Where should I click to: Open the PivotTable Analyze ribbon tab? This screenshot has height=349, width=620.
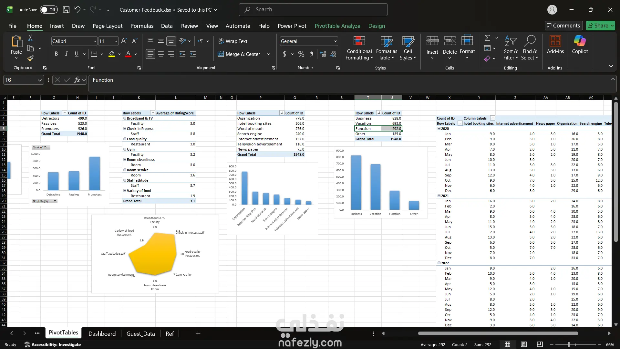(x=337, y=26)
